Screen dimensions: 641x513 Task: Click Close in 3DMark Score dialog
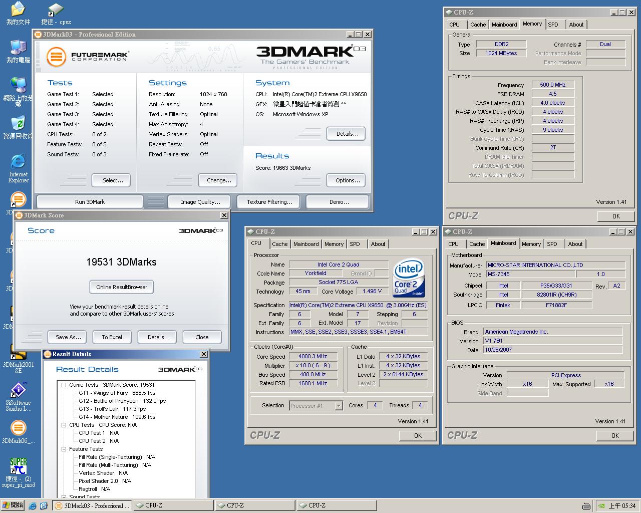click(x=202, y=337)
